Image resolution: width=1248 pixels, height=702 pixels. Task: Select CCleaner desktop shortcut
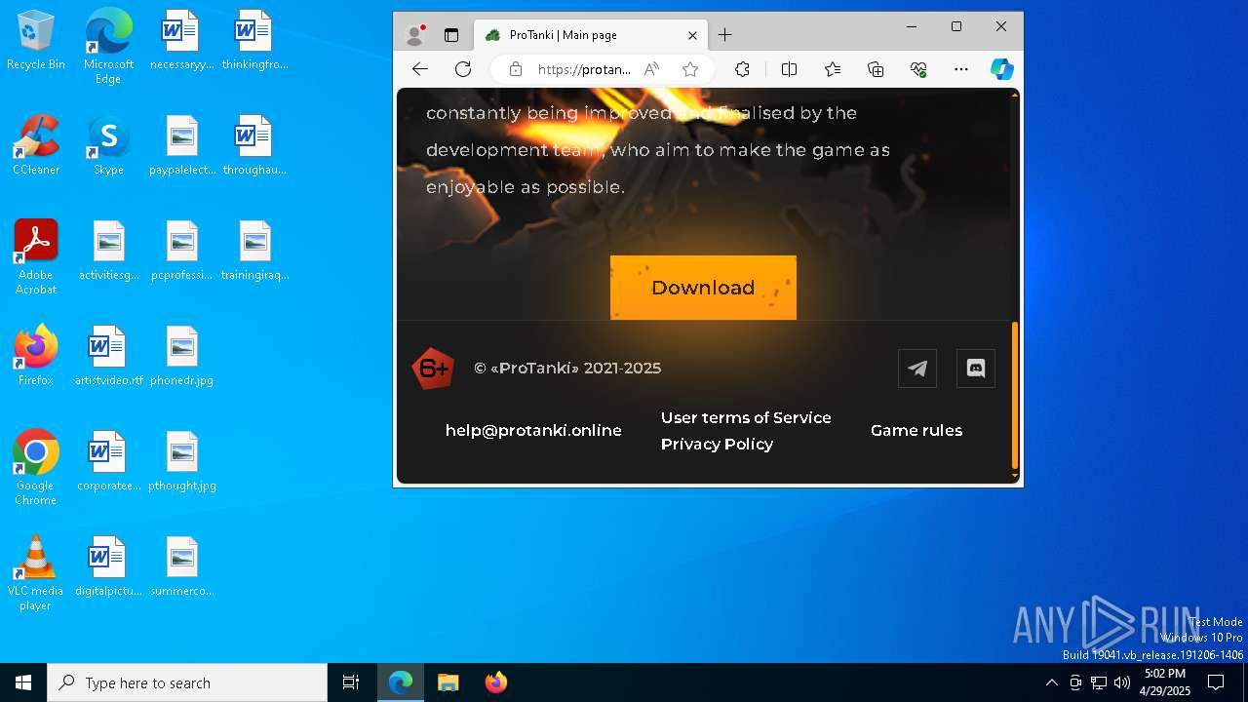36,145
